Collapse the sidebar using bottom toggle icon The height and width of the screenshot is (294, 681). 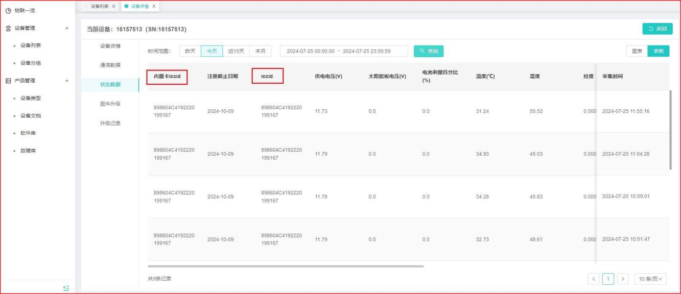pos(65,288)
